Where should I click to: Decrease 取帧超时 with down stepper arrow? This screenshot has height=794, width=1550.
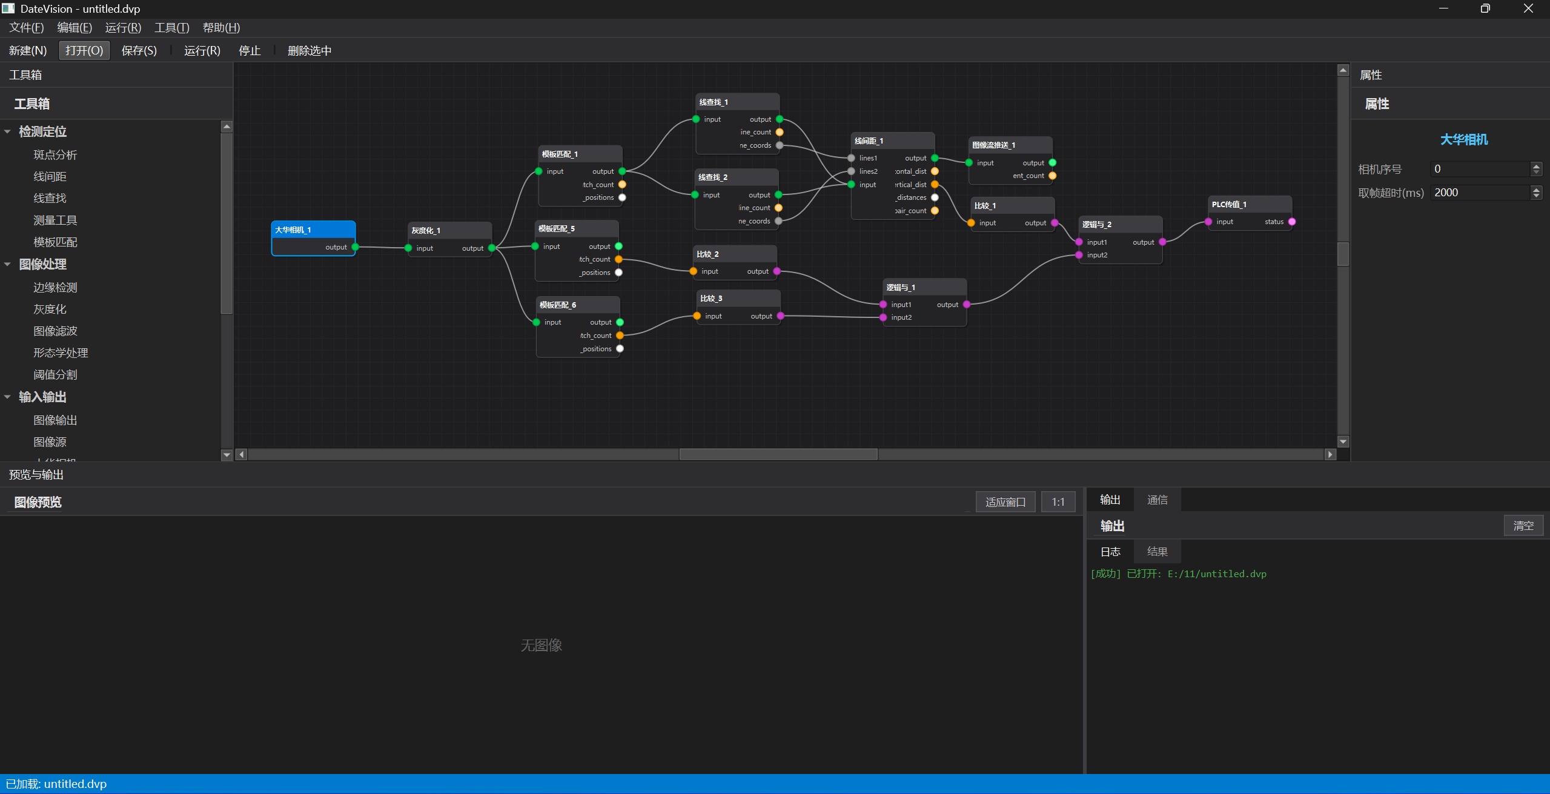pyautogui.click(x=1535, y=196)
